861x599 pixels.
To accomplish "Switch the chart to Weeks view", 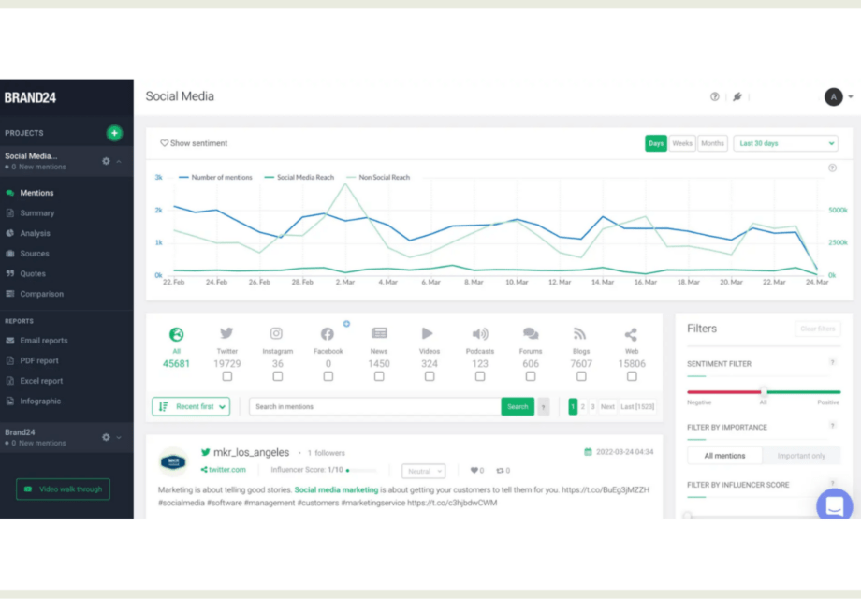I will click(x=682, y=143).
